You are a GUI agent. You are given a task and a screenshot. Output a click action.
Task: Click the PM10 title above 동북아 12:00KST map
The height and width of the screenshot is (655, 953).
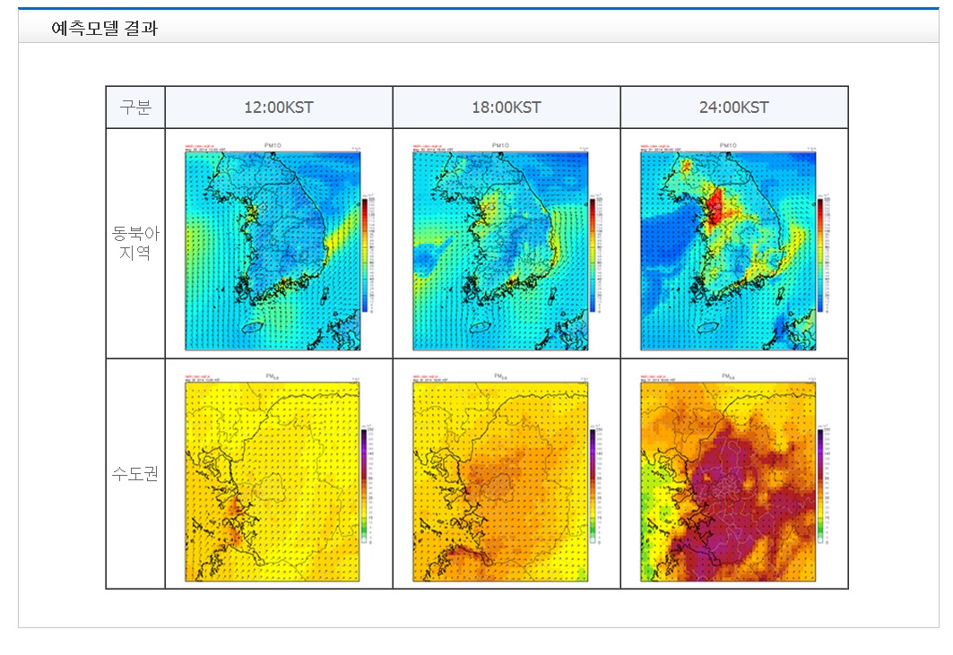[x=273, y=145]
